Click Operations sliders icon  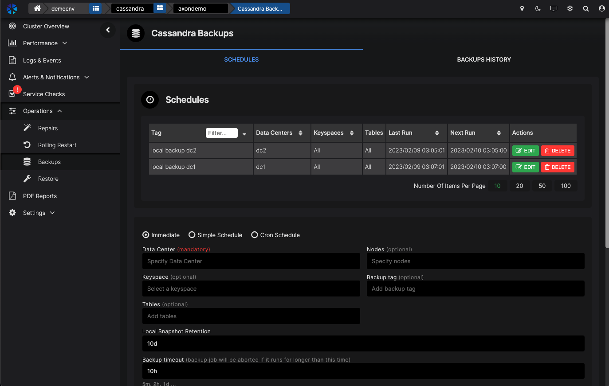12,111
